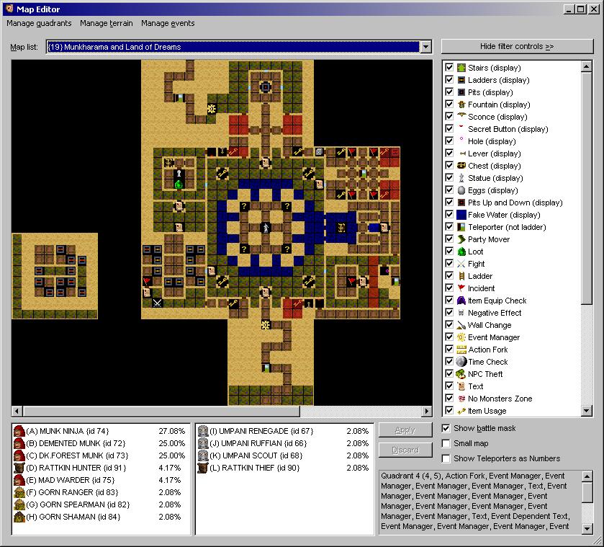The height and width of the screenshot is (547, 604).
Task: Click the Fake Water blue swatch icon
Action: point(461,215)
